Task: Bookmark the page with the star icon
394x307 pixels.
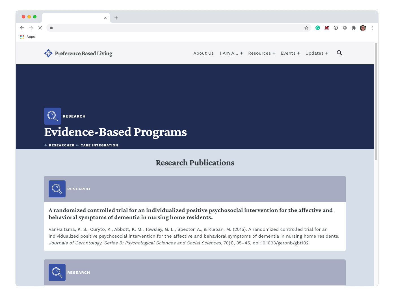Action: [306, 28]
